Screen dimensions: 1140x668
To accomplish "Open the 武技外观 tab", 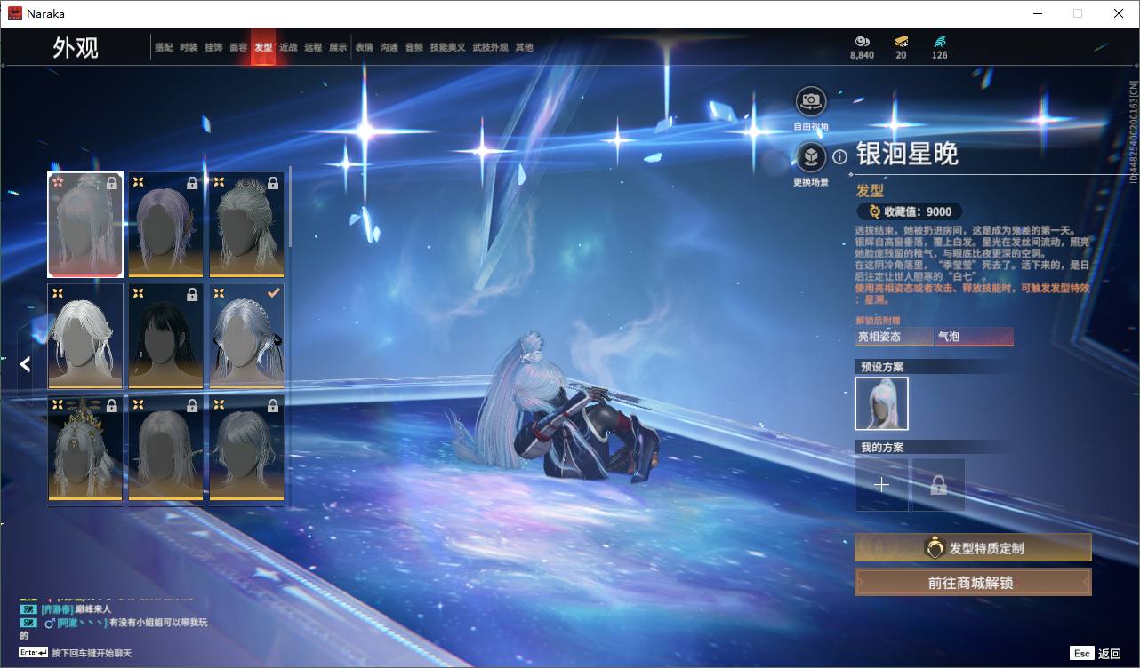I will tap(490, 47).
